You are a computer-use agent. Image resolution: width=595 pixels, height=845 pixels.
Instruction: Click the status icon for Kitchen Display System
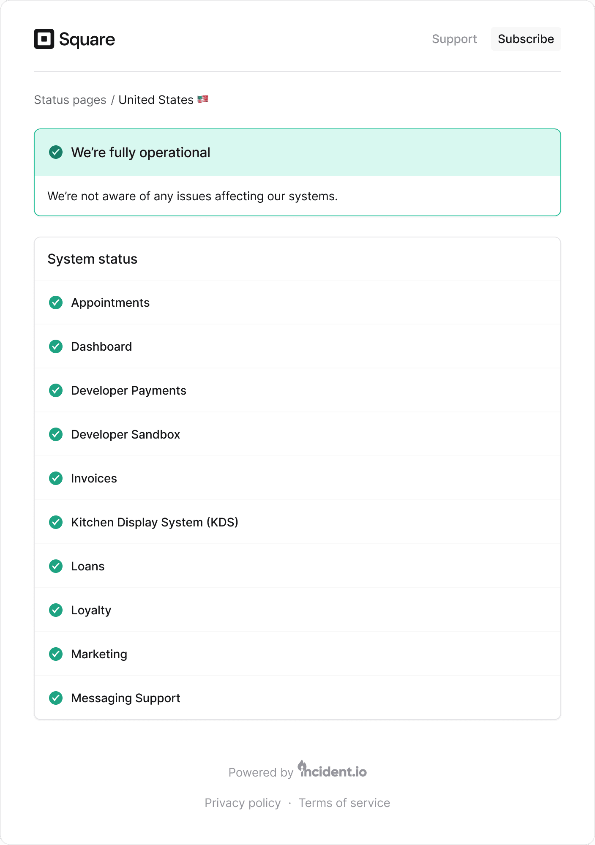[56, 522]
